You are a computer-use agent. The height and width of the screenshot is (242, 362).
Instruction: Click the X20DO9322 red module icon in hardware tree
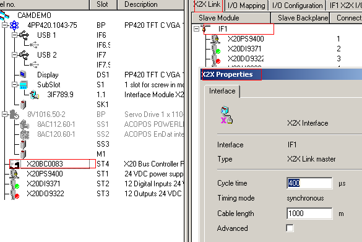[15, 194]
